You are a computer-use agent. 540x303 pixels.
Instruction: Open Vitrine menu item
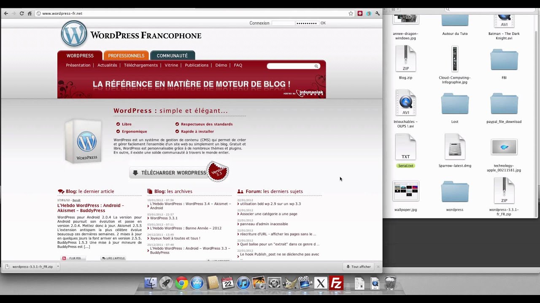pos(171,65)
